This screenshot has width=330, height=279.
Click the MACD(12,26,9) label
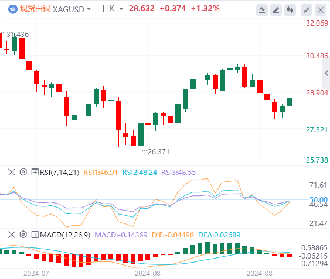point(65,235)
